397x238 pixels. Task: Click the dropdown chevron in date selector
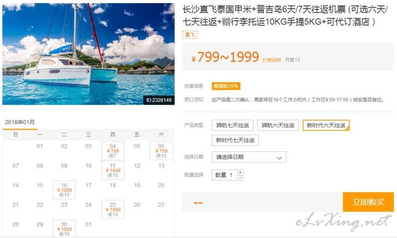279,158
